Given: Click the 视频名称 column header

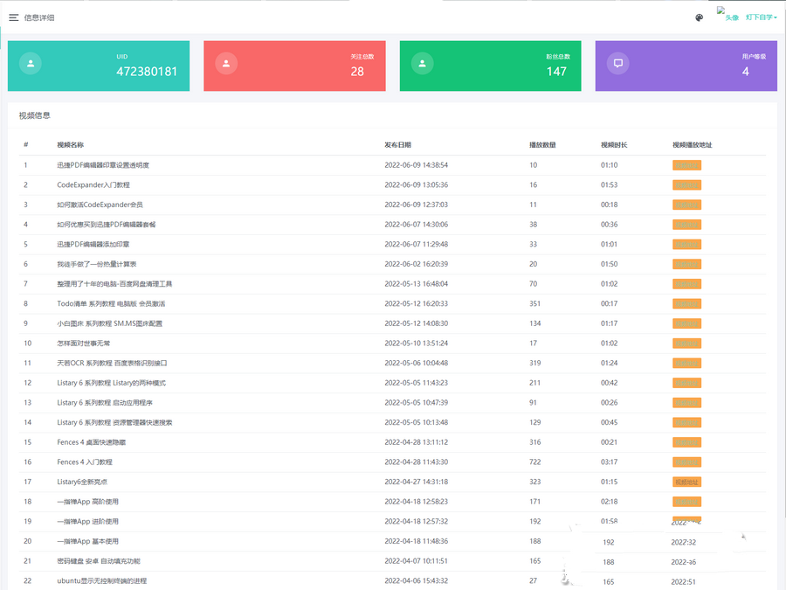Looking at the screenshot, I should pyautogui.click(x=70, y=144).
